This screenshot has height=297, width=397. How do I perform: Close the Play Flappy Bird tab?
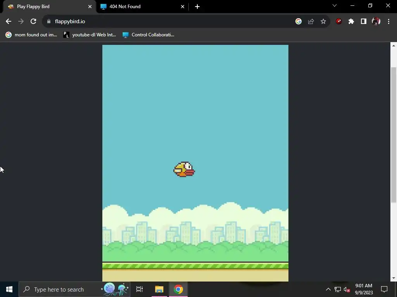pos(90,7)
